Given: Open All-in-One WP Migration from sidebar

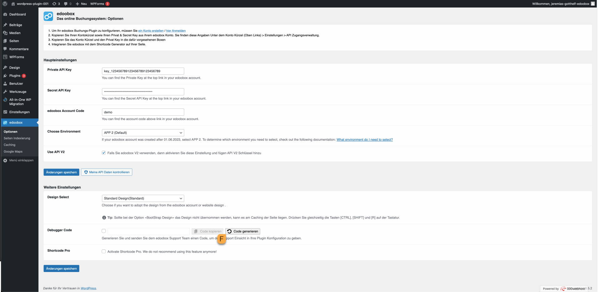Looking at the screenshot, I should coord(5,100).
